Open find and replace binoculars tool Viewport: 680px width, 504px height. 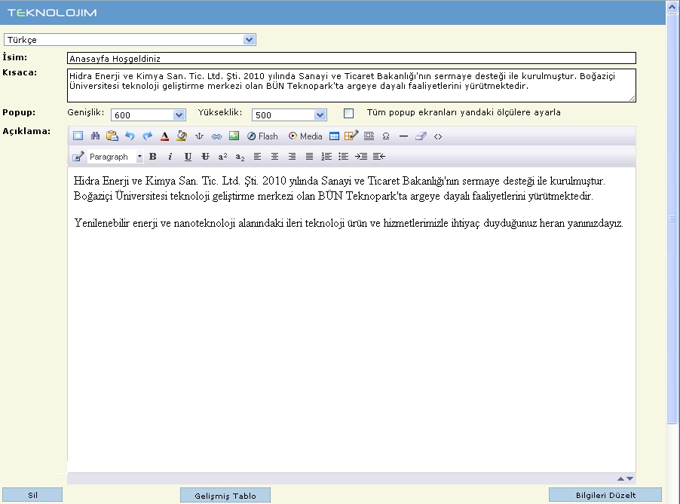coord(96,136)
